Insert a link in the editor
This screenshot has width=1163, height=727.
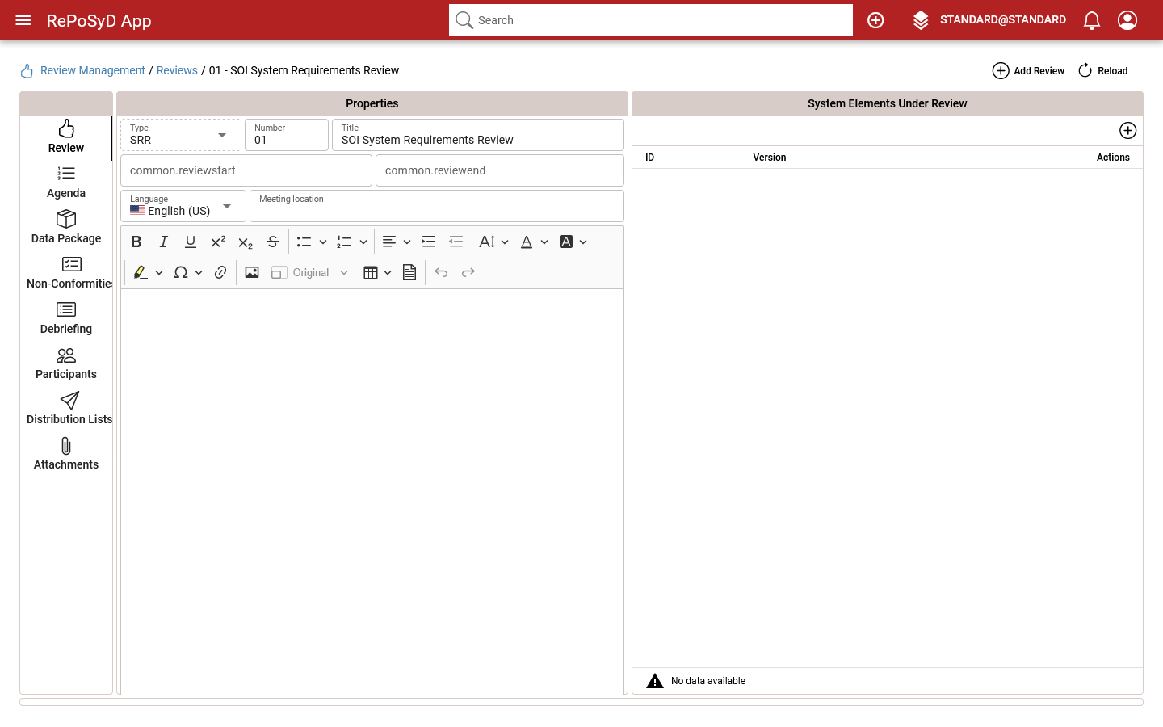220,273
